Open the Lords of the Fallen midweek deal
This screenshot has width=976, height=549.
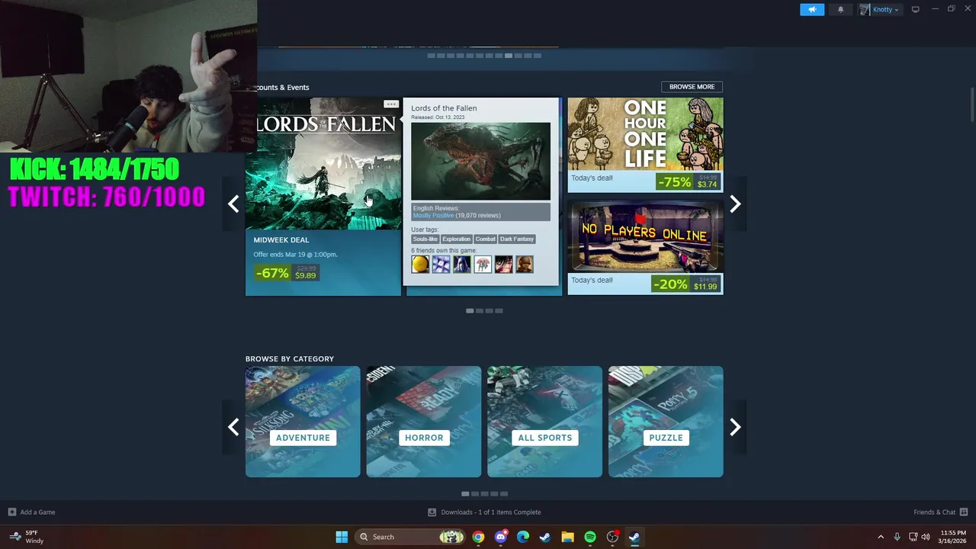point(323,196)
